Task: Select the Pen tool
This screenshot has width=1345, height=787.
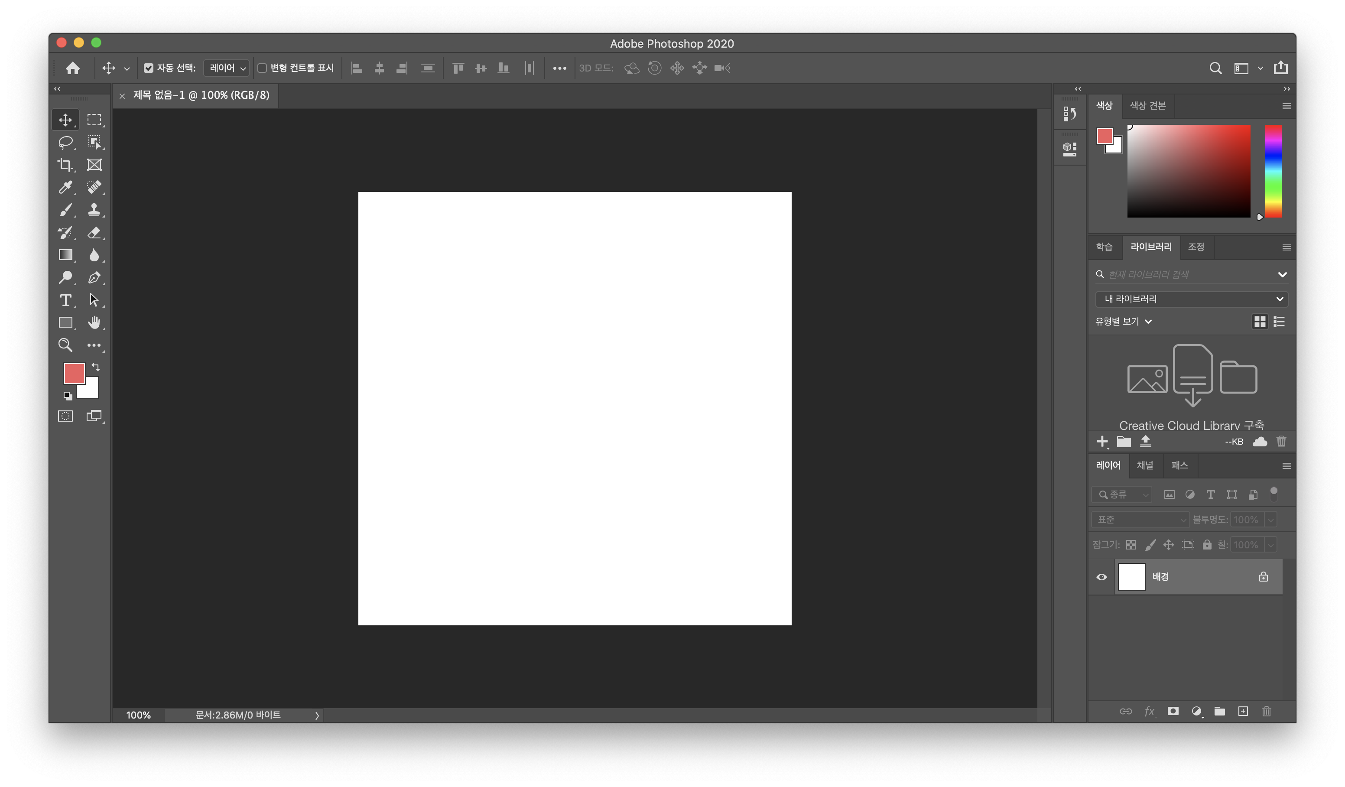Action: [x=94, y=277]
